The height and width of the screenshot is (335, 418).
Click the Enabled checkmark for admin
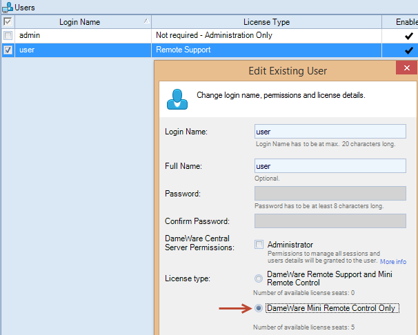(x=408, y=36)
